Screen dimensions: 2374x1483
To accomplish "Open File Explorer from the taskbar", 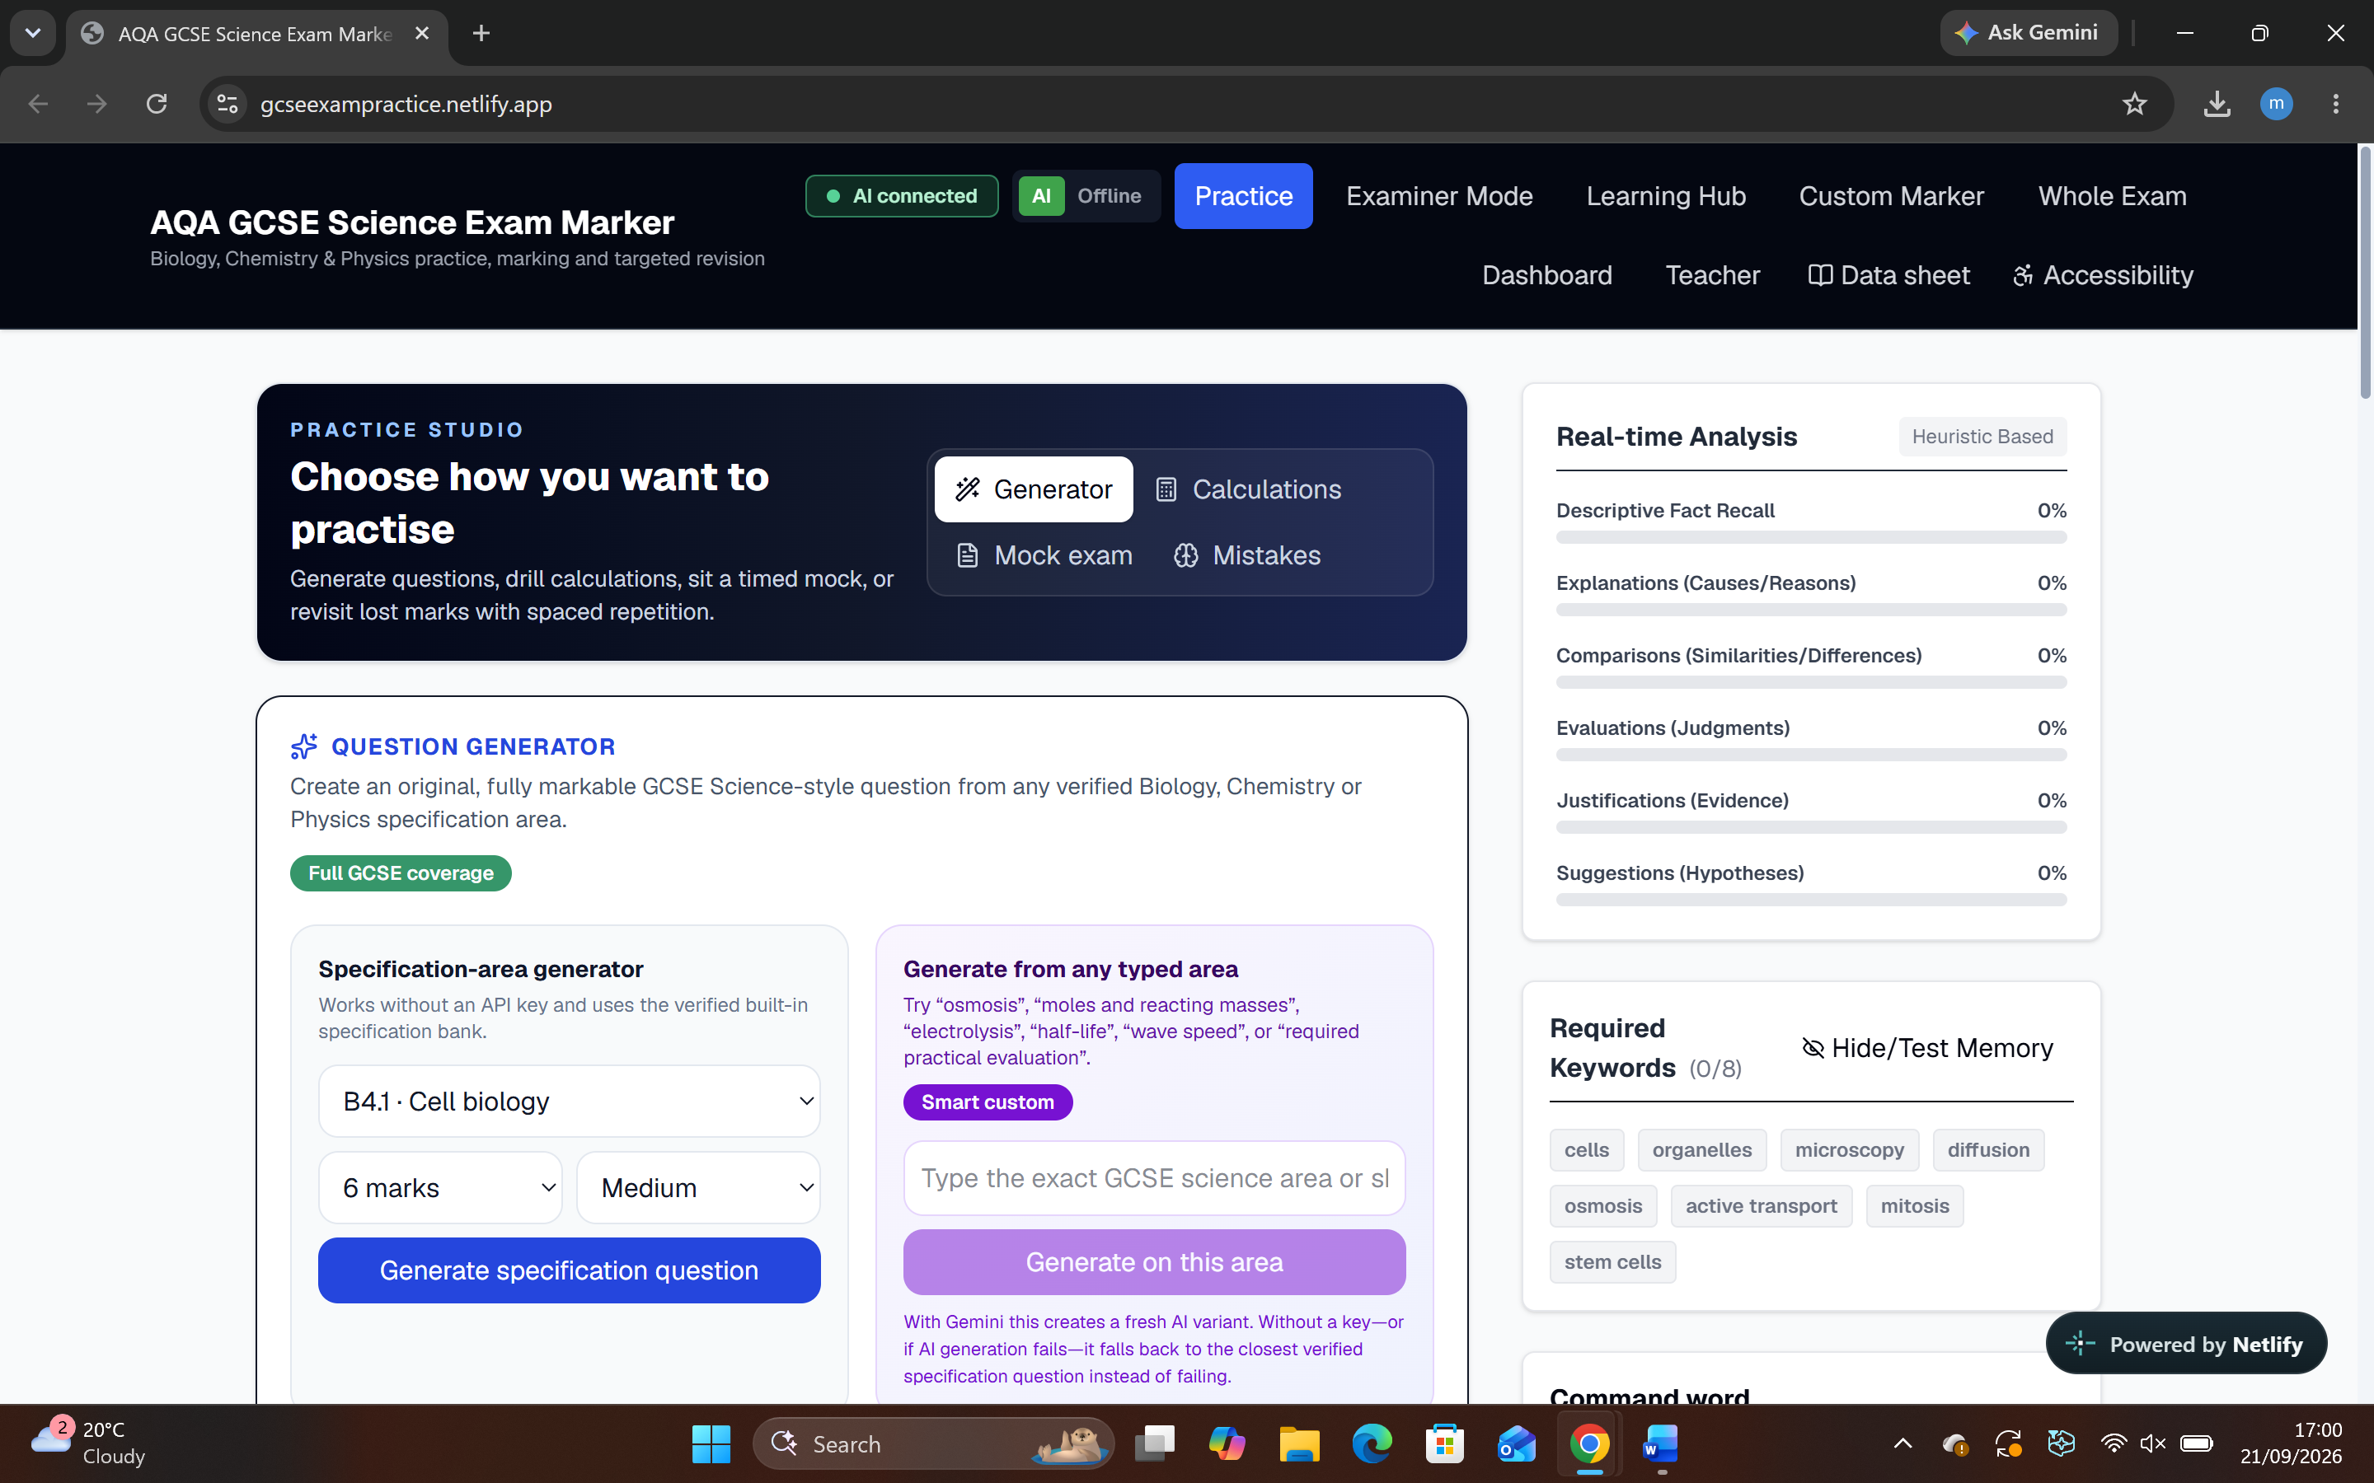I will click(x=1299, y=1443).
